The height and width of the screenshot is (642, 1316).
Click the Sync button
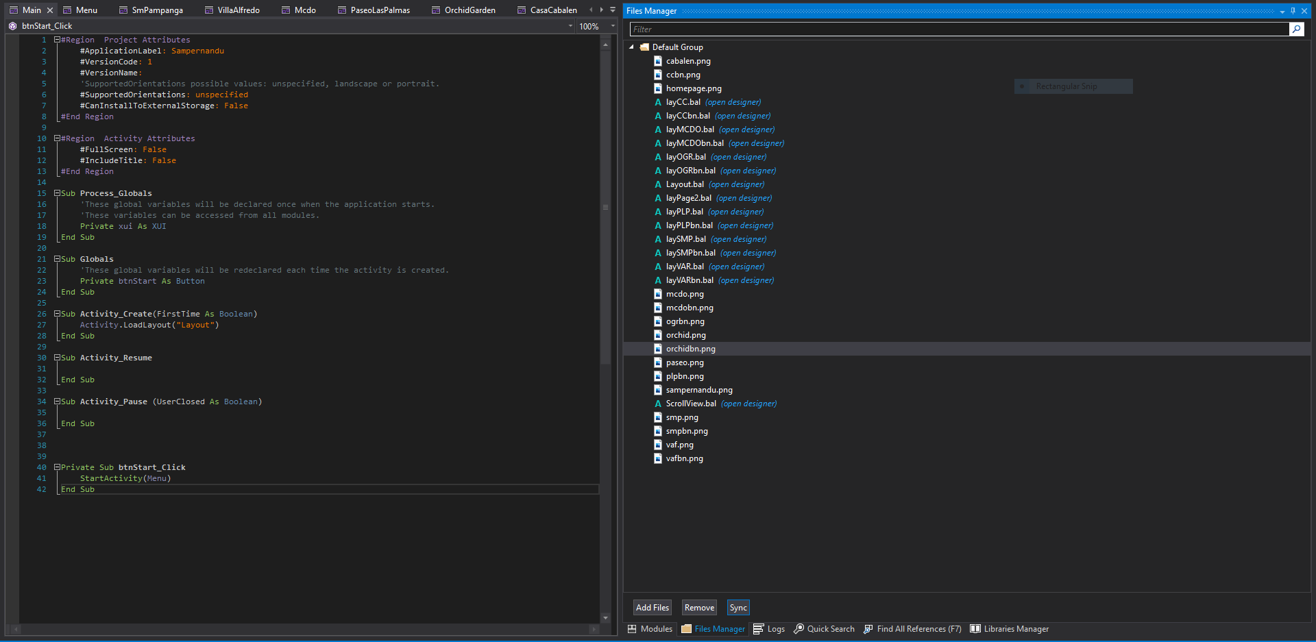[738, 608]
